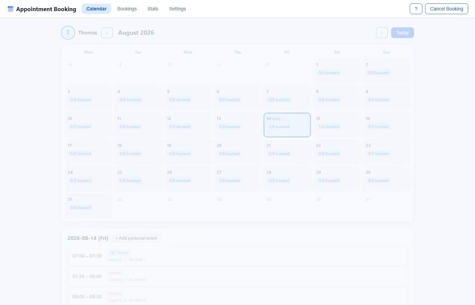
Task: Select August 26 calendar day
Action: (x=188, y=179)
